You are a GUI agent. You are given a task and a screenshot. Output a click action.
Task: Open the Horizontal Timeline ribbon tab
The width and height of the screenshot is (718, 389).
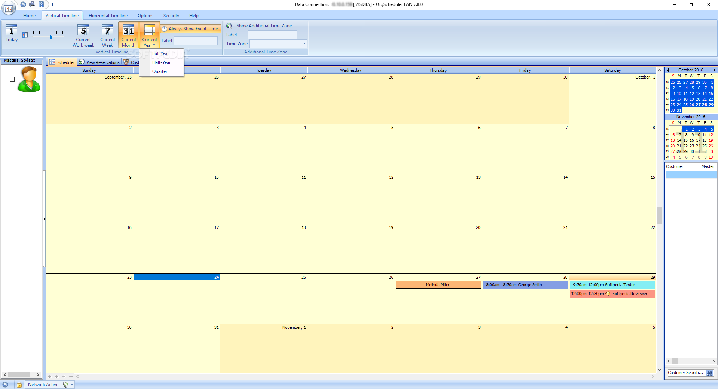[108, 16]
